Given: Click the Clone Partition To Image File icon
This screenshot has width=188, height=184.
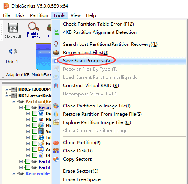Looking at the screenshot, I should (x=56, y=106).
